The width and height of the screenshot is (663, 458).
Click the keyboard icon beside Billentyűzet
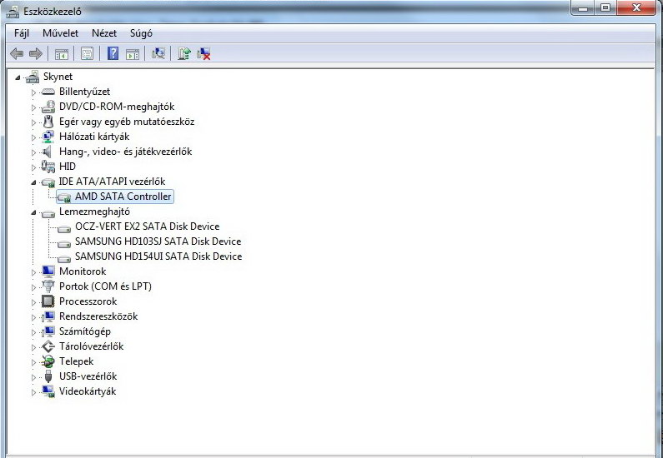(x=48, y=92)
